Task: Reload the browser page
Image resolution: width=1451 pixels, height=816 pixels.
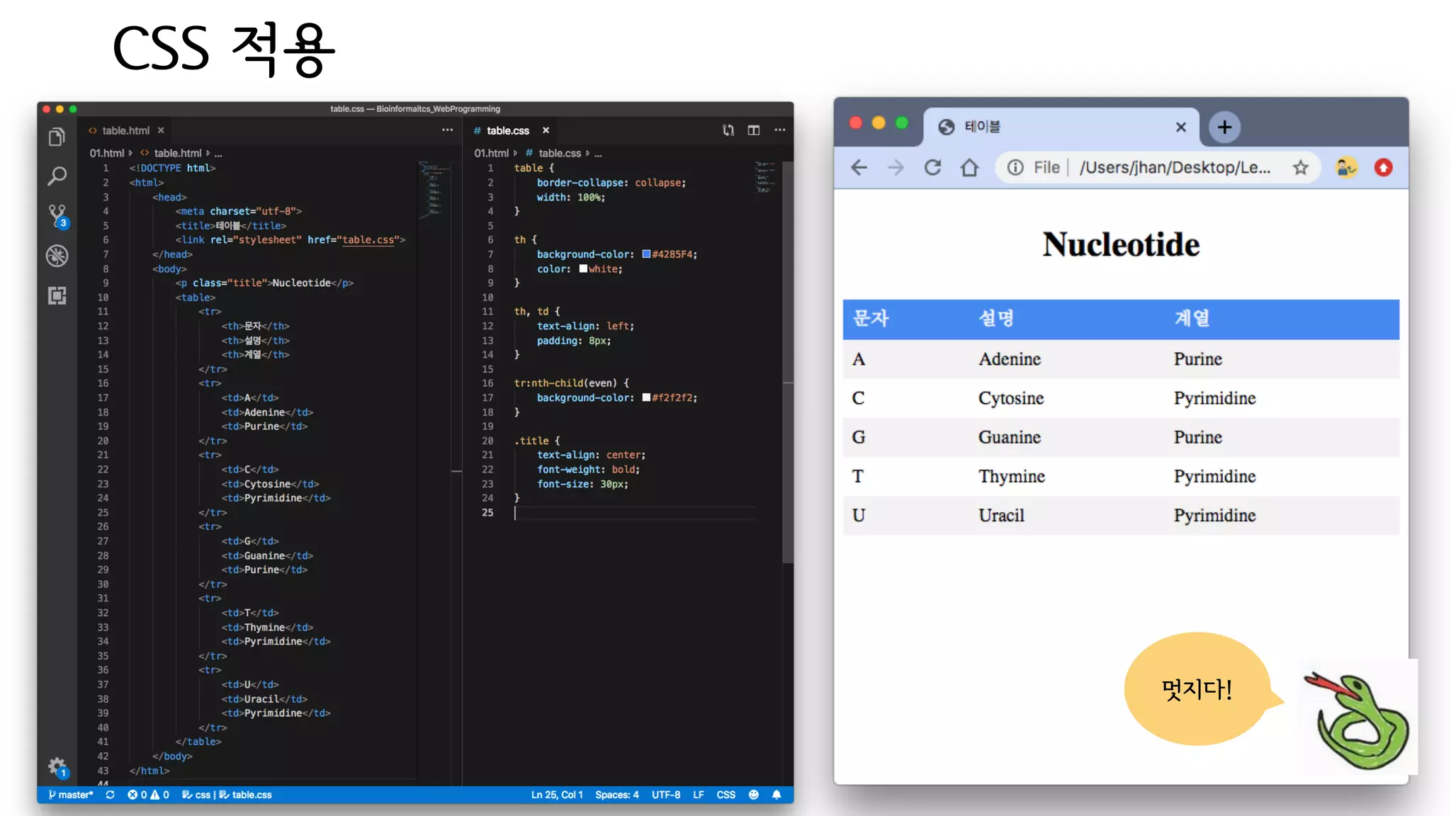Action: [932, 168]
